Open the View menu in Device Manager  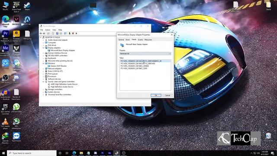tap(54, 30)
